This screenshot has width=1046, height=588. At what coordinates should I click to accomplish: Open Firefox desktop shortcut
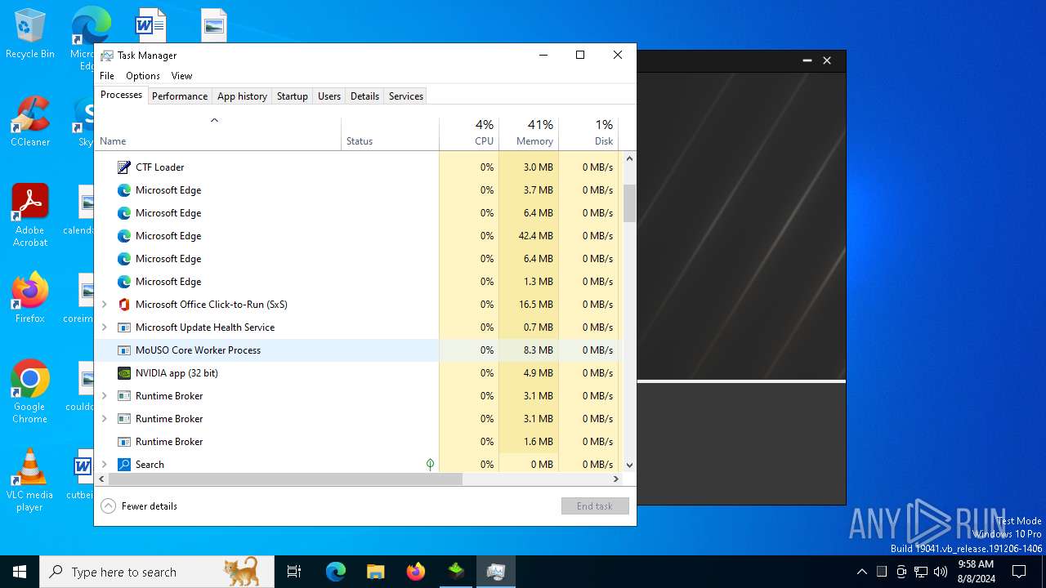[30, 299]
